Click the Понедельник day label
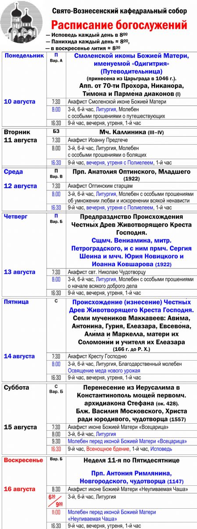 [x=24, y=56]
